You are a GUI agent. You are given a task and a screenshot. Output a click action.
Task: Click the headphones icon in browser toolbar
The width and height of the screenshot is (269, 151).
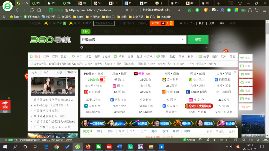[x=250, y=10]
